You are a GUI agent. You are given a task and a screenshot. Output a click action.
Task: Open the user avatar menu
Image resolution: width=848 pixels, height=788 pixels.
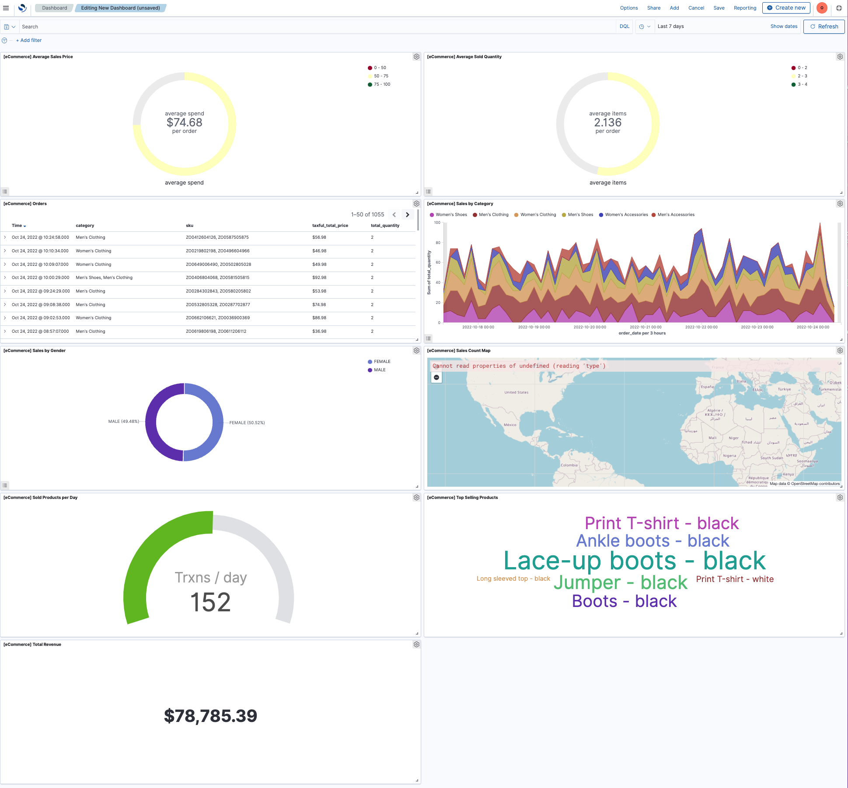[x=822, y=8]
